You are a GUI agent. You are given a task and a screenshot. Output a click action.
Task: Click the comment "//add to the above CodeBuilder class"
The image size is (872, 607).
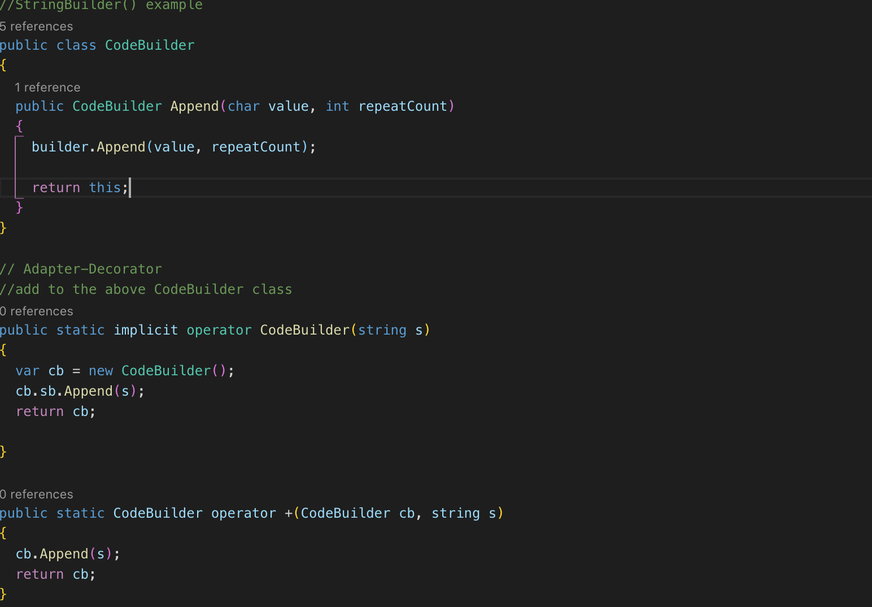click(x=146, y=289)
